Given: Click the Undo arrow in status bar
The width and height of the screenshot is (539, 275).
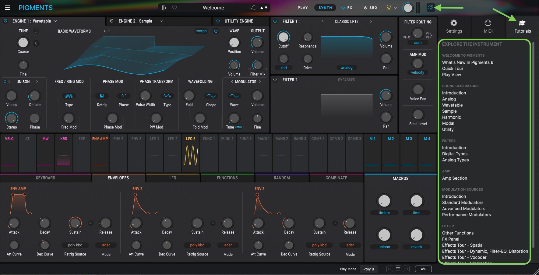Looking at the screenshot, I should [389, 269].
